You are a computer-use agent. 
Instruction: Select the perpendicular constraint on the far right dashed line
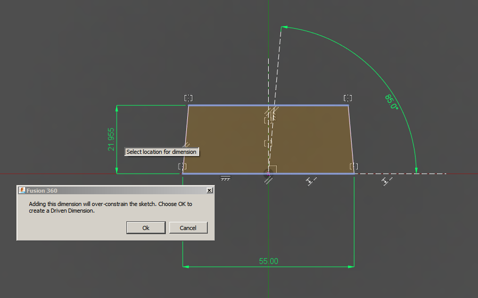387,180
